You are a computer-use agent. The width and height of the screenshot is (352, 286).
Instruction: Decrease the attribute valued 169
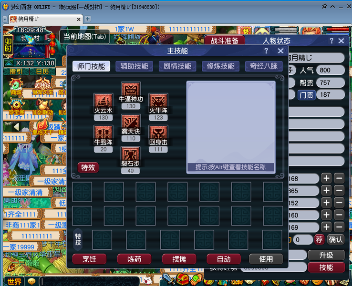point(339,227)
